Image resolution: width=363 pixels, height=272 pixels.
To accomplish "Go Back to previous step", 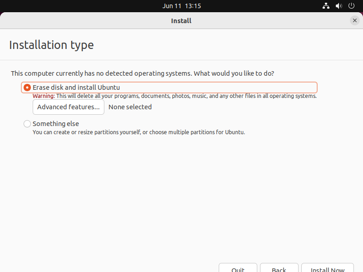I will click(x=279, y=268).
